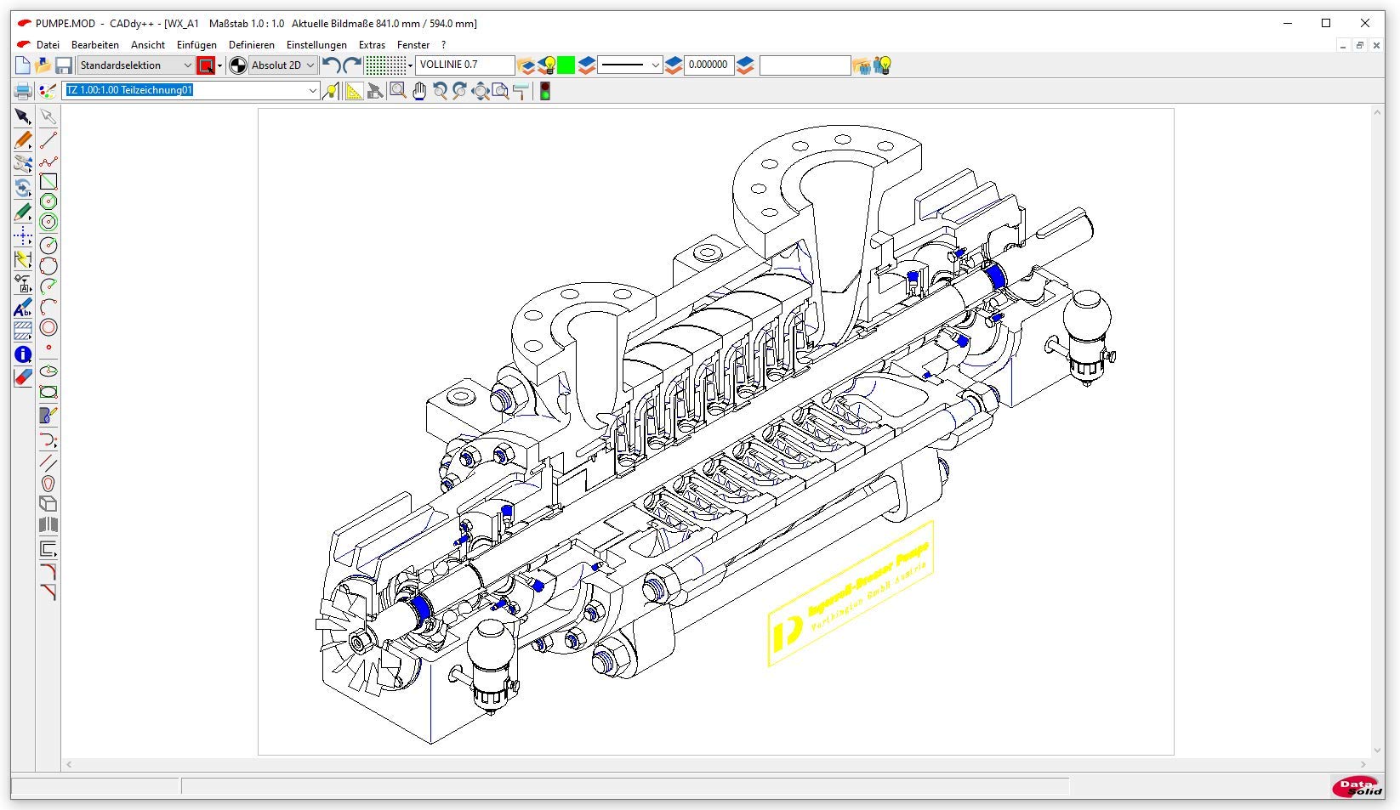This screenshot has width=1400, height=810.
Task: Open a file with the folder icon
Action: (x=43, y=65)
